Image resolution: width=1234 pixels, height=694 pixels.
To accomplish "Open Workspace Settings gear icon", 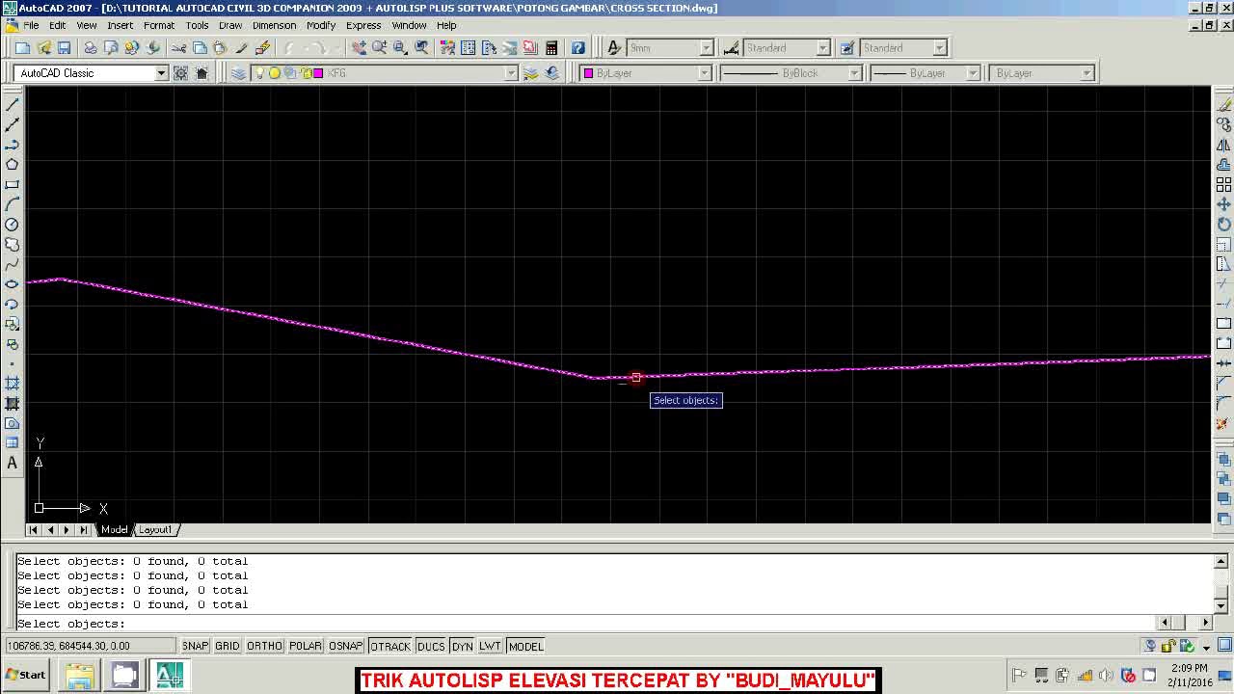I will pyautogui.click(x=180, y=73).
